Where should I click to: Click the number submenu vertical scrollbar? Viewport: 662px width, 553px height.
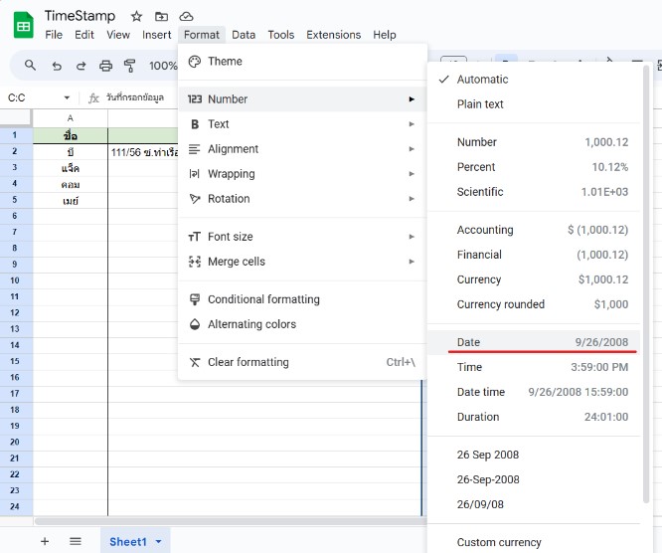tap(645, 283)
